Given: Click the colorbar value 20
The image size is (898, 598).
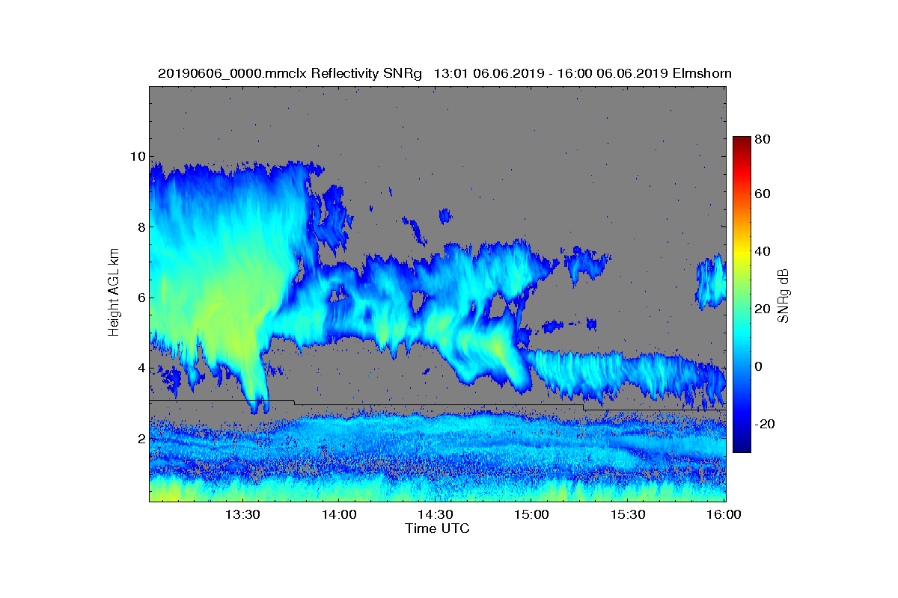Looking at the screenshot, I should [763, 309].
